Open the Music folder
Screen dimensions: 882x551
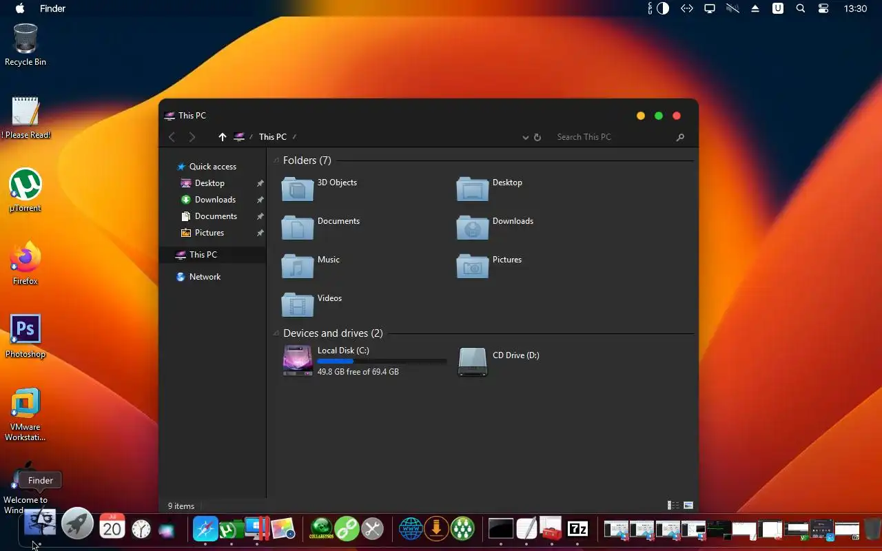tap(311, 266)
